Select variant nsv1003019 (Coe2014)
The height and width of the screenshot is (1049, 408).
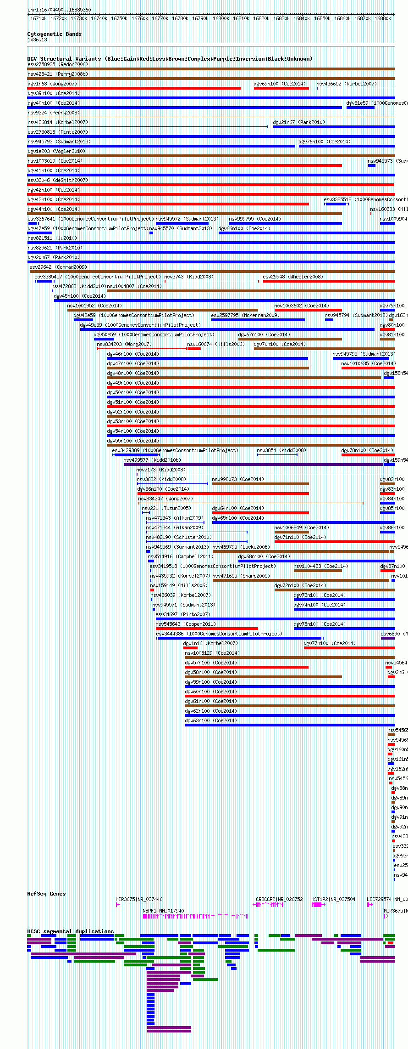click(55, 161)
